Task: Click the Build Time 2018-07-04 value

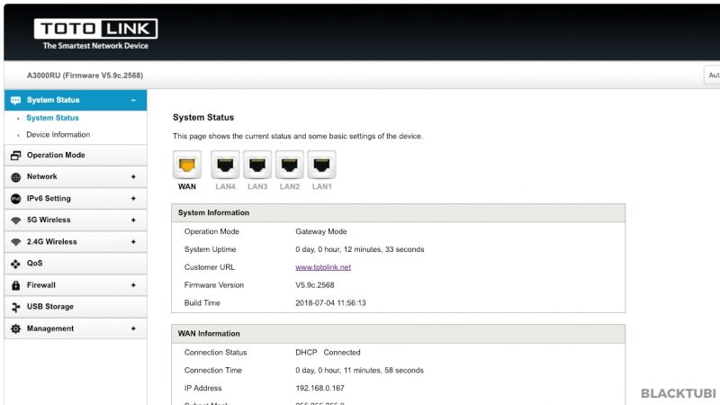Action: [x=330, y=303]
